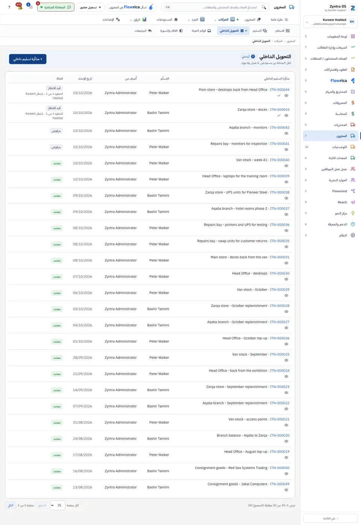The width and height of the screenshot is (361, 525).
Task: Switch to the الاستلام receiving sub-tab
Action: click(x=282, y=31)
